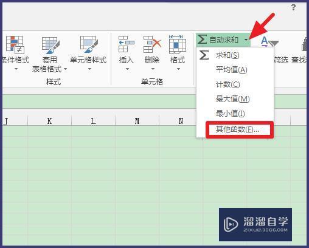
Task: Choose 计数(C) from the menu
Action: click(x=235, y=84)
